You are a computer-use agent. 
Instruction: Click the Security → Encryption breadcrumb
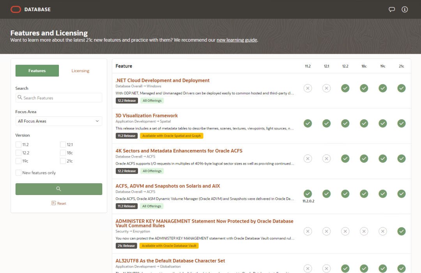(x=133, y=231)
